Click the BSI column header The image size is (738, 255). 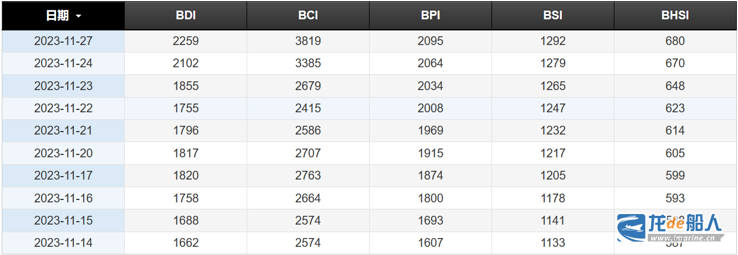coord(553,16)
